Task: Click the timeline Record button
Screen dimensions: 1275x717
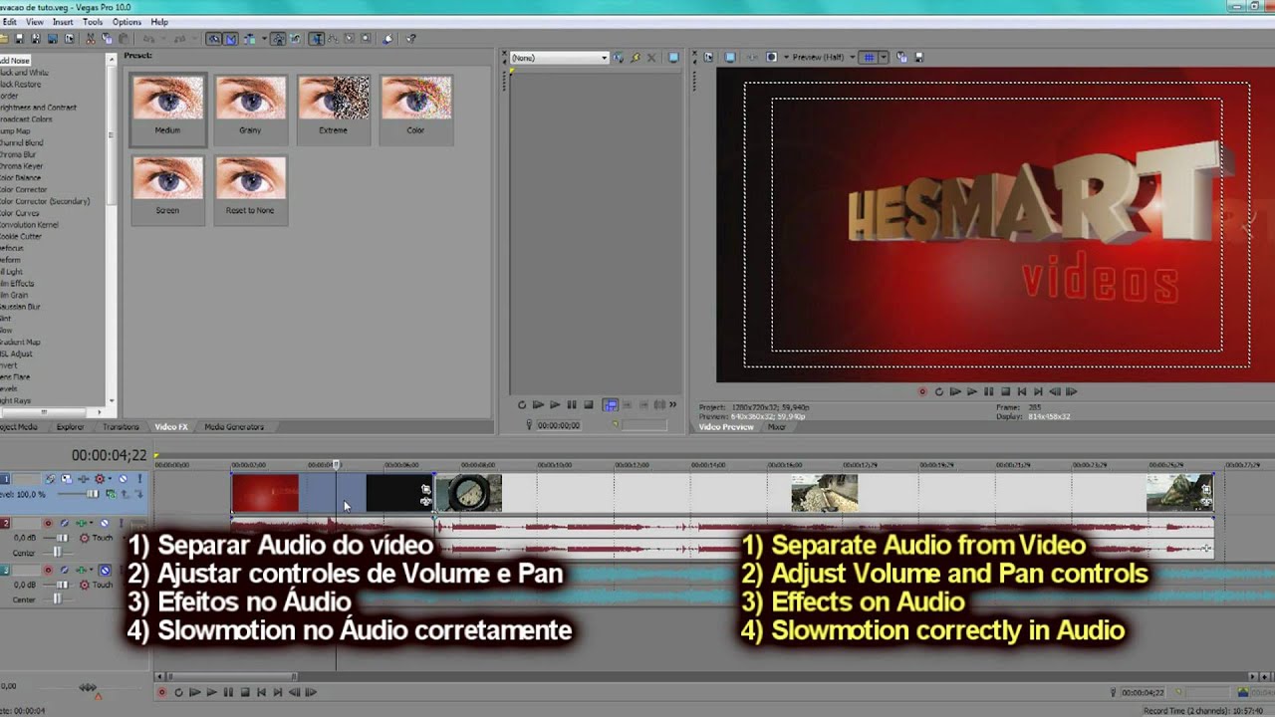Action: [162, 692]
